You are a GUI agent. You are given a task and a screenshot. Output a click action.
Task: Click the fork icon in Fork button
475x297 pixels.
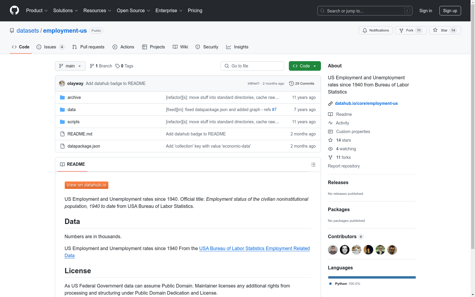pos(401,30)
